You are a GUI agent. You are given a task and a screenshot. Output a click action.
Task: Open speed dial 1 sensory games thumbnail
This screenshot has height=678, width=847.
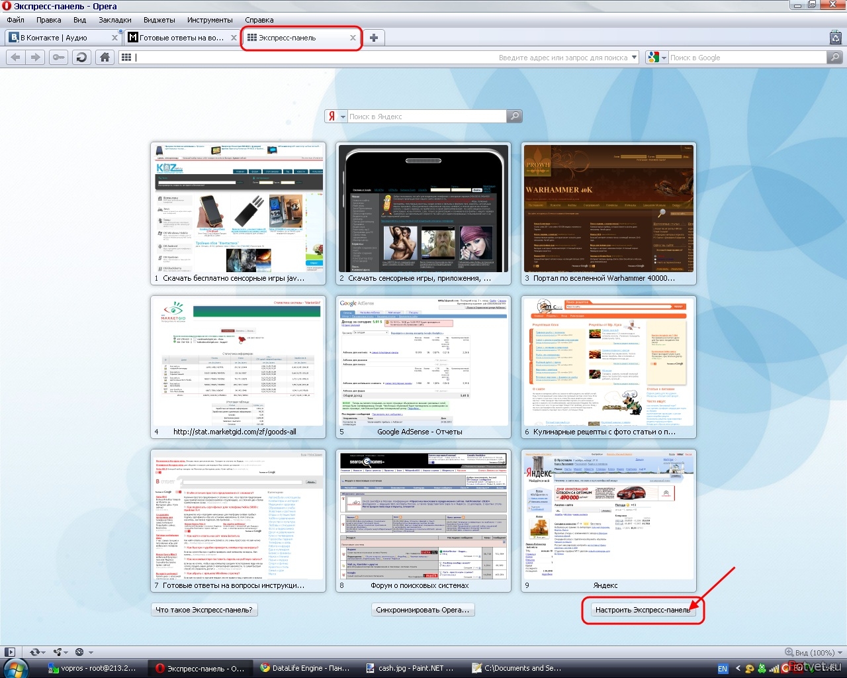pos(238,213)
